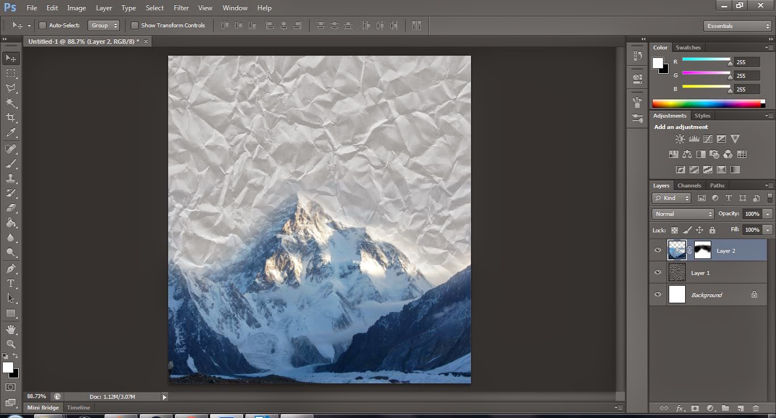The width and height of the screenshot is (776, 418).
Task: Select the Eyedropper tool
Action: pyautogui.click(x=11, y=133)
